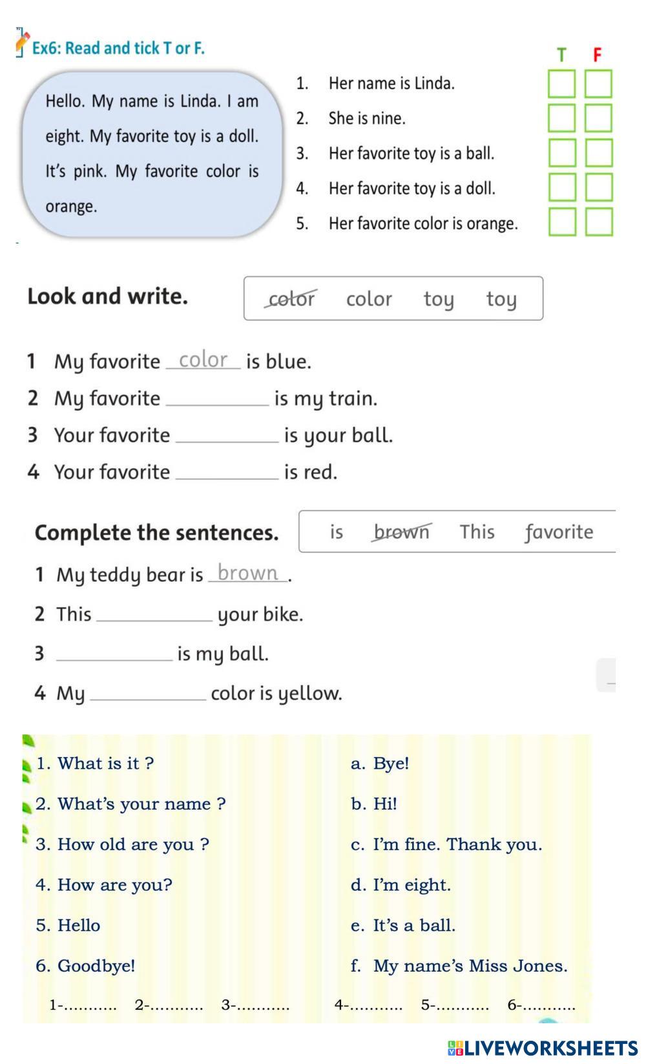Tick the F box for favorite toy ball
Screen dimensions: 646x1064
pos(599,153)
